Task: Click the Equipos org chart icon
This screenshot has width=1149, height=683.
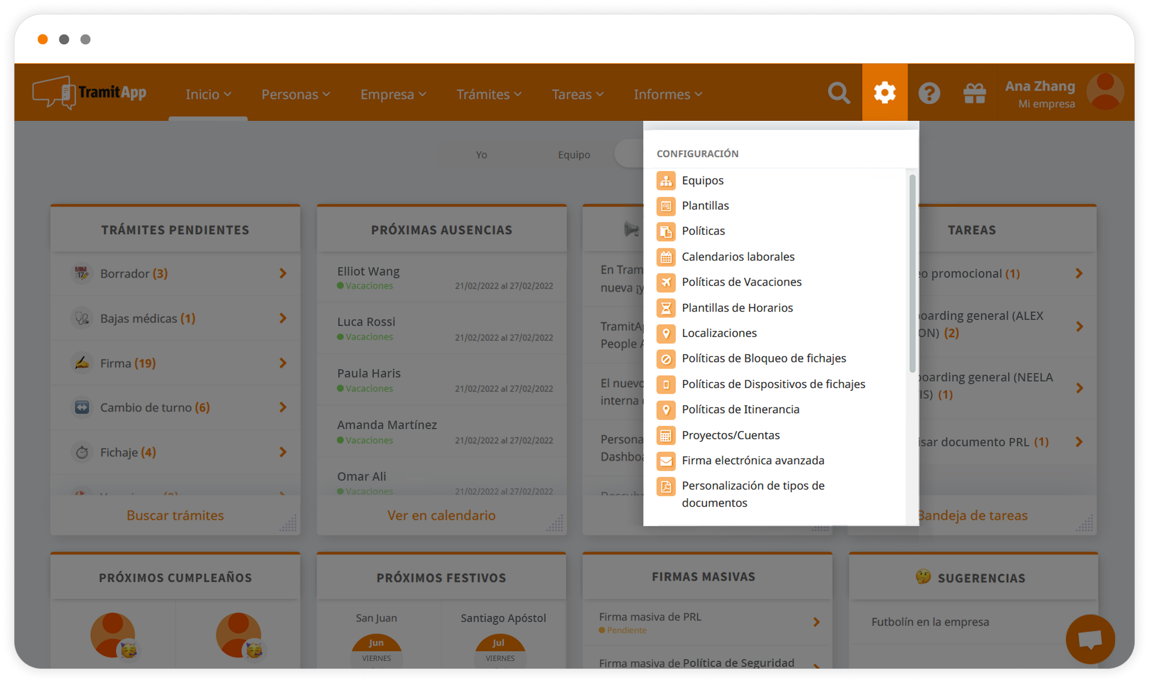Action: (665, 181)
